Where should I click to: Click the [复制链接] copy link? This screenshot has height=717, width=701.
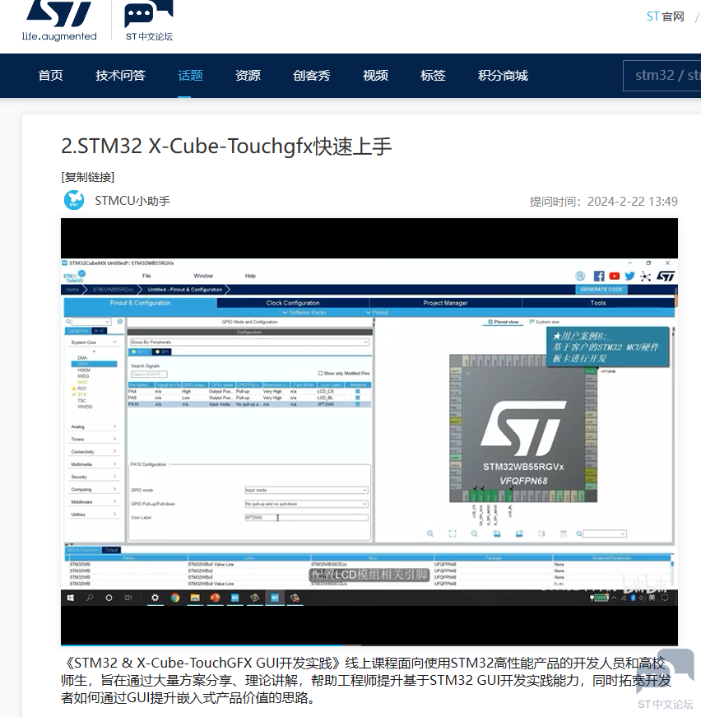point(88,177)
